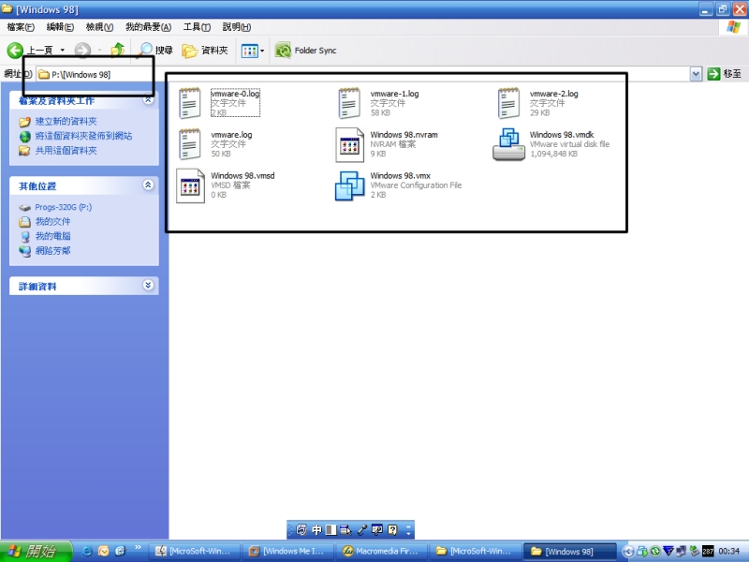The image size is (749, 562).
Task: Click the 移至 Go button
Action: (x=724, y=74)
